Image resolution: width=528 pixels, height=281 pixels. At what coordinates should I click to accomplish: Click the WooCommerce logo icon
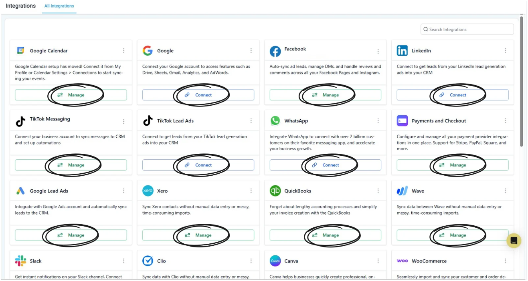click(402, 261)
